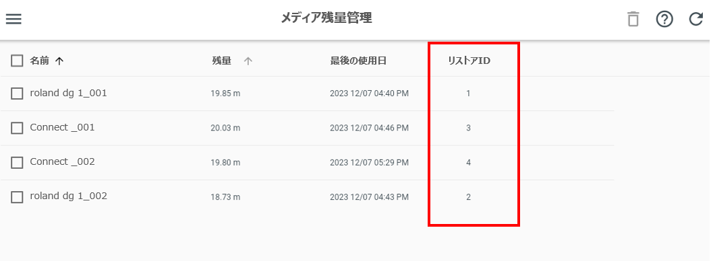This screenshot has height=261, width=713.
Task: Check the Connect _001 checkbox
Action: tap(17, 128)
